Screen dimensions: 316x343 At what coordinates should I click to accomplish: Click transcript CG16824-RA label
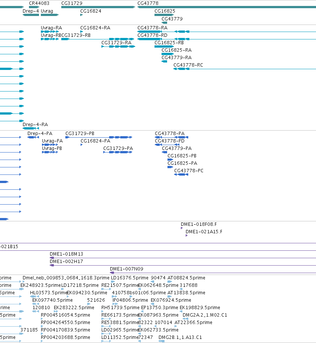(x=95, y=28)
